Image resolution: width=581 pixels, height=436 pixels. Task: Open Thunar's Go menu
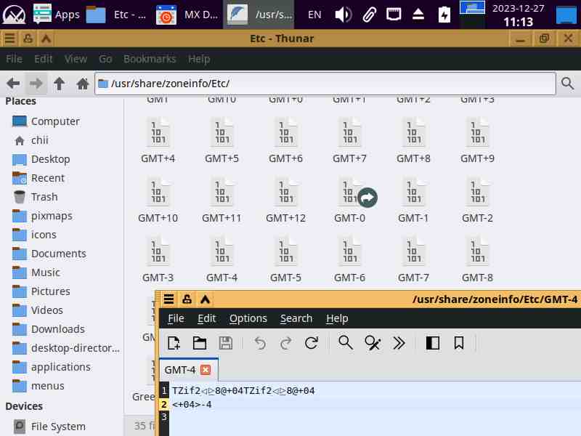(x=105, y=59)
